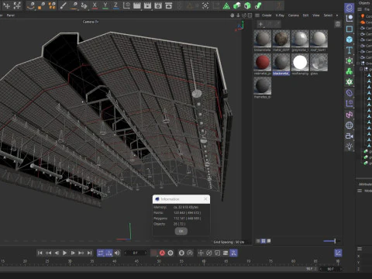Add a camera object from the palette

[x=350, y=136]
